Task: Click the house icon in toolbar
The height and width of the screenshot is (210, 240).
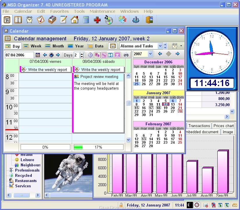Action: tap(75, 20)
